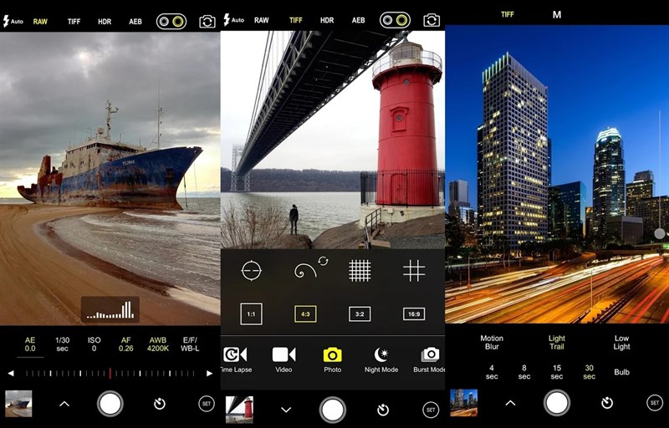Switch to Night Mode
The height and width of the screenshot is (428, 669).
pyautogui.click(x=381, y=360)
